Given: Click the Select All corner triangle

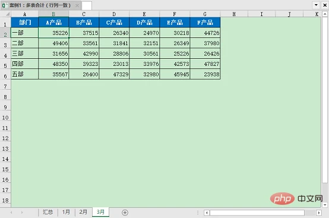Looking at the screenshot, I should (x=8, y=14).
